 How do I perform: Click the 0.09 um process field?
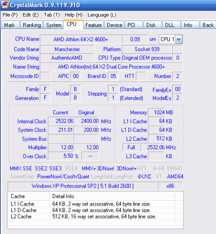click(135, 39)
